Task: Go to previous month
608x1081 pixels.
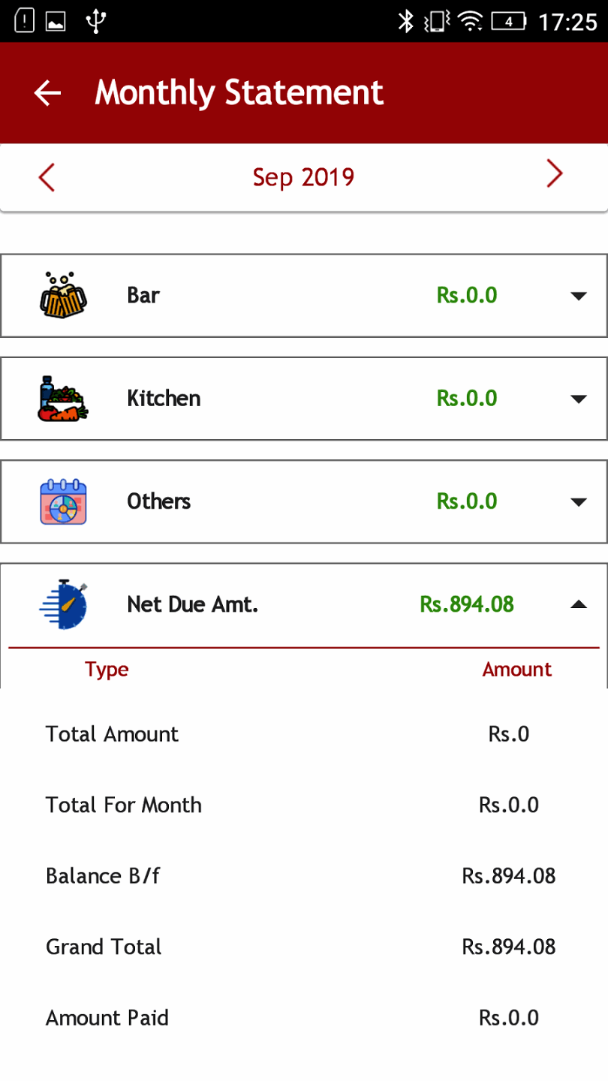Action: coord(47,178)
